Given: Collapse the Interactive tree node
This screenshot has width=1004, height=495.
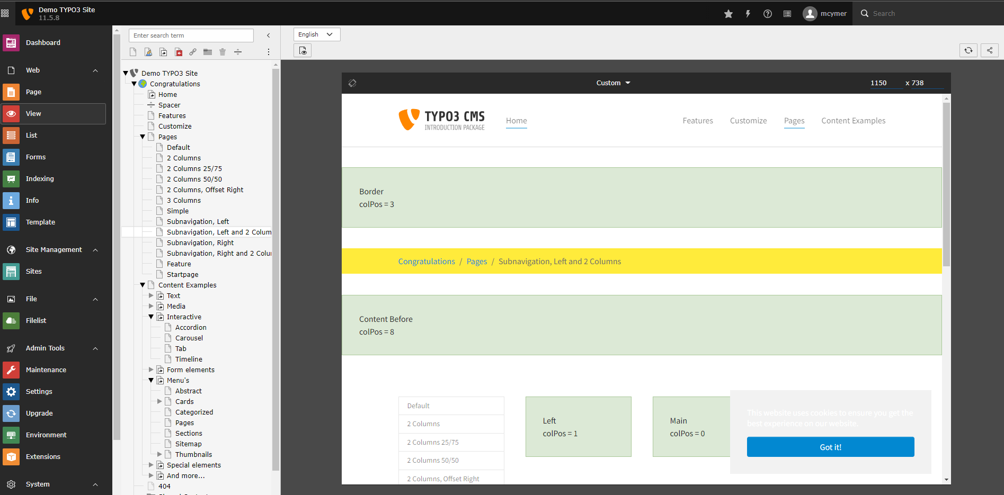Looking at the screenshot, I should point(151,317).
